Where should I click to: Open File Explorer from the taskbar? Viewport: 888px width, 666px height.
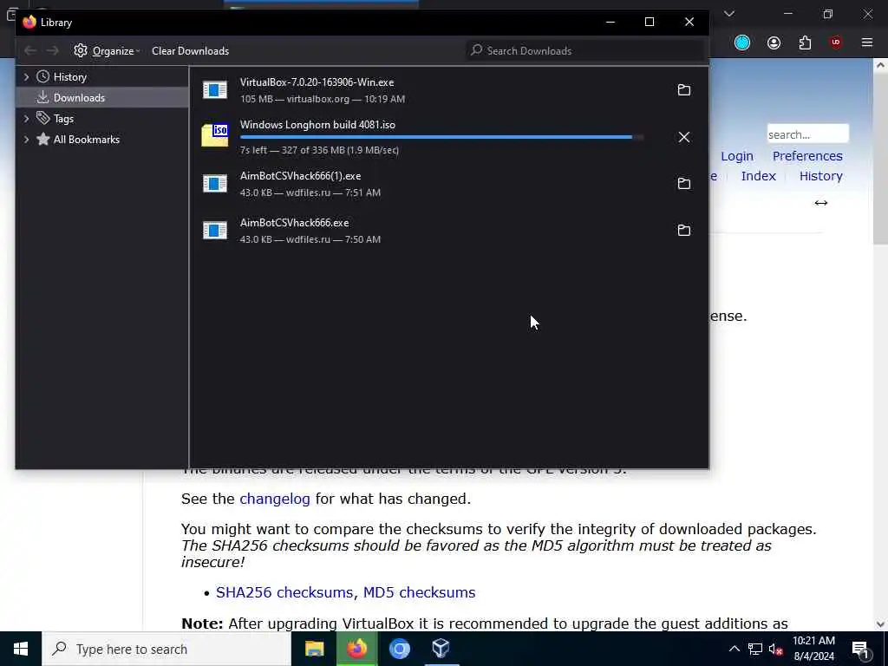point(314,649)
